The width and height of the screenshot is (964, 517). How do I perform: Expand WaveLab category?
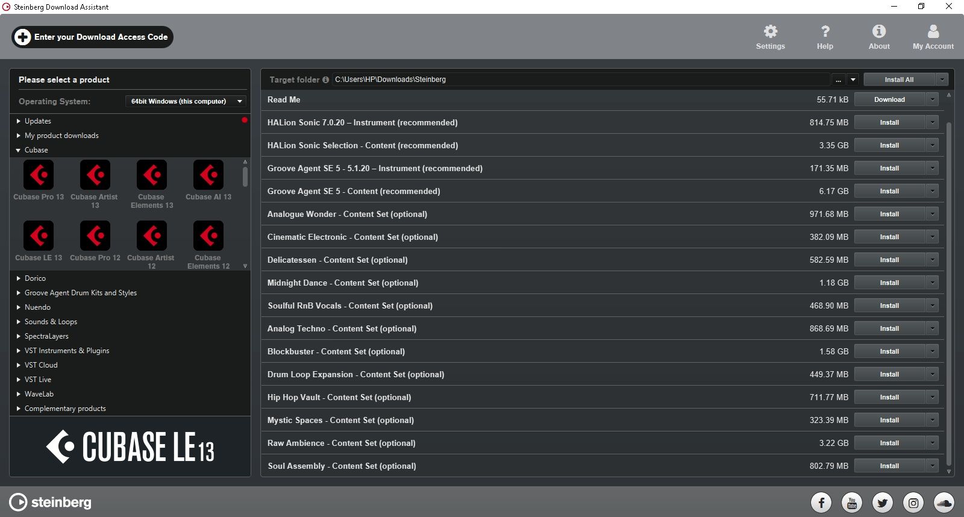pyautogui.click(x=18, y=394)
